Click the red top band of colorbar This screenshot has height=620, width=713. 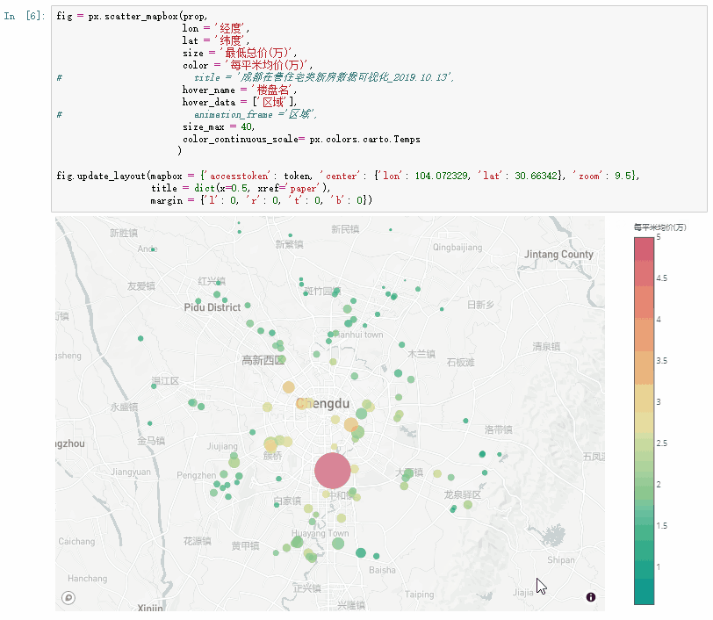pos(644,249)
